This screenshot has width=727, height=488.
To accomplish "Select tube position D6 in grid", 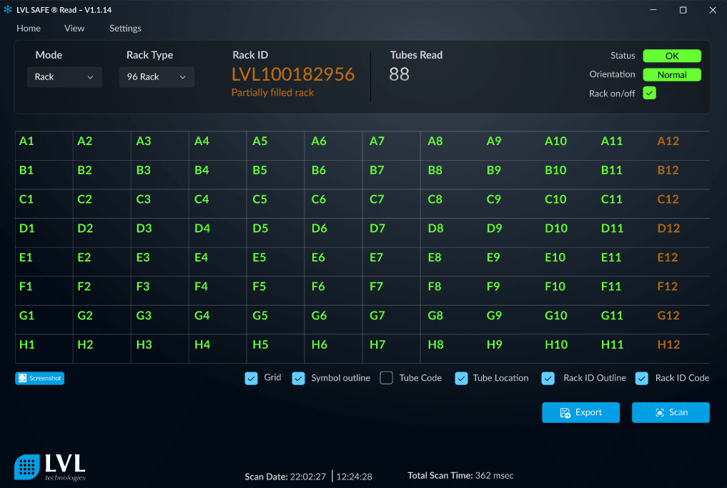I will pyautogui.click(x=320, y=229).
